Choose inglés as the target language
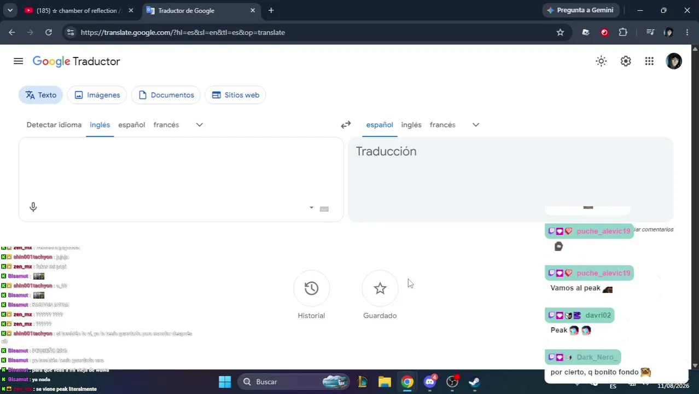Screen dimensions: 699x394 [x=411, y=125]
